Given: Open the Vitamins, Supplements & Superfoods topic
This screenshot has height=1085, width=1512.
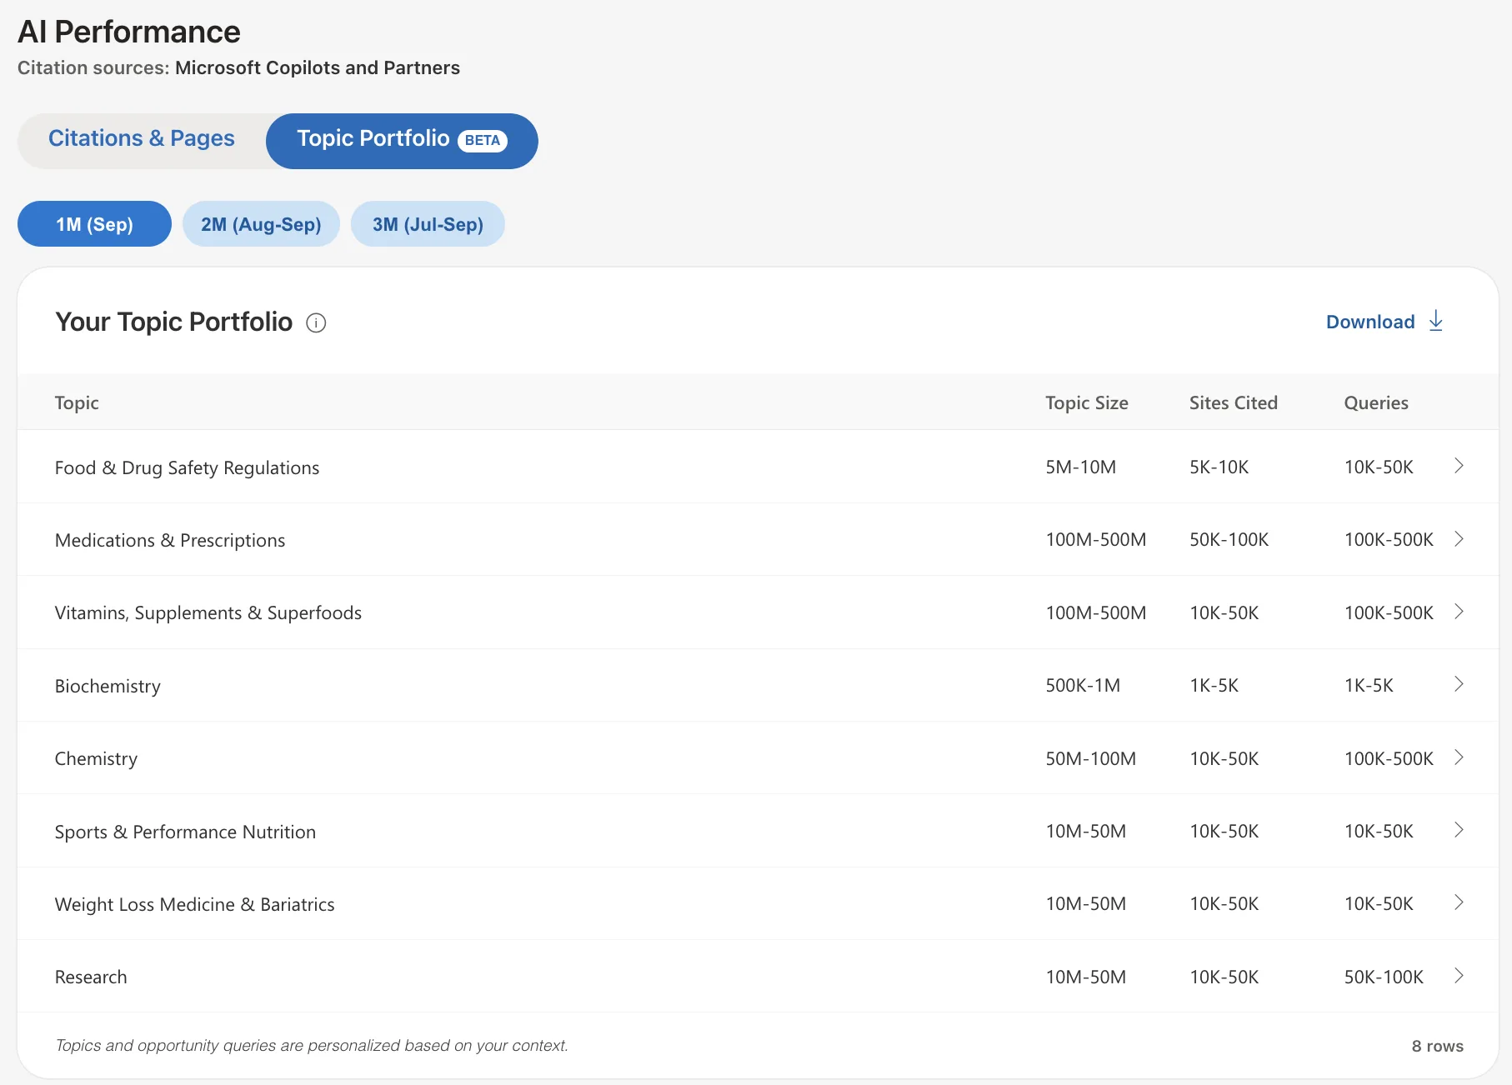Looking at the screenshot, I should [208, 612].
